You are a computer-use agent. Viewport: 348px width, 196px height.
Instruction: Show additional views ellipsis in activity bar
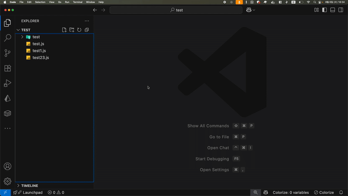pyautogui.click(x=7, y=128)
